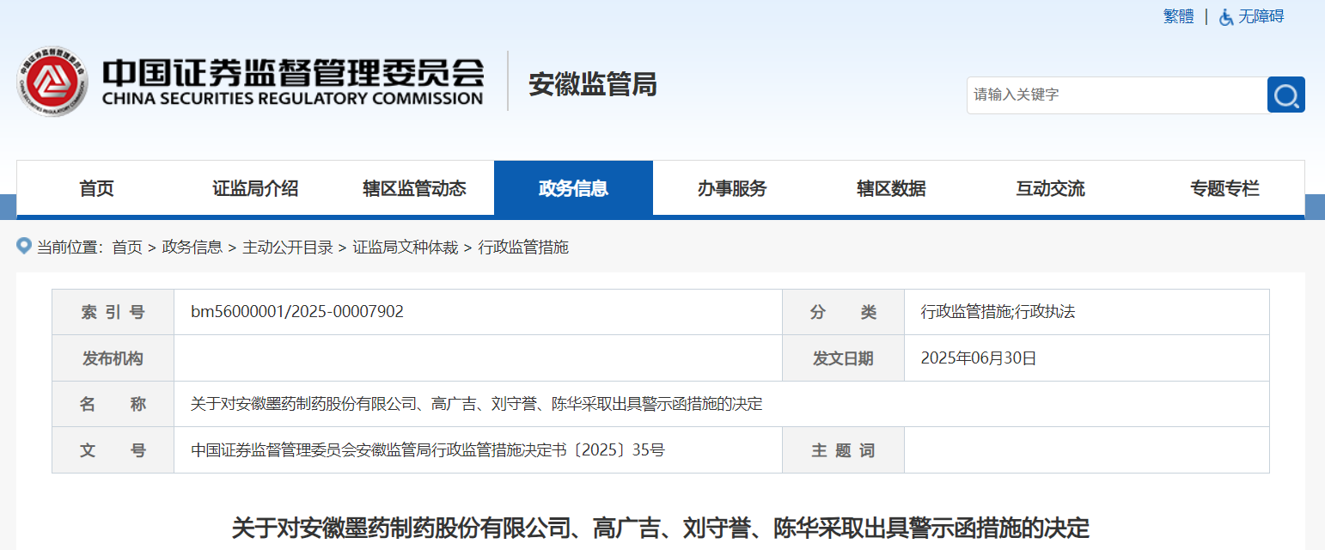This screenshot has height=550, width=1325.
Task: Click the 名称 label cell
Action: 113,404
